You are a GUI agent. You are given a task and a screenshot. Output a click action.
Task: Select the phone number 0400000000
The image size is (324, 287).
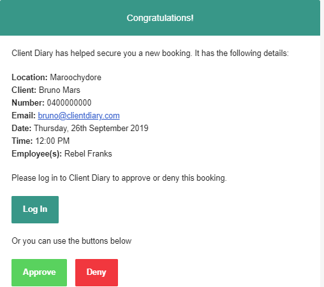[x=69, y=103]
